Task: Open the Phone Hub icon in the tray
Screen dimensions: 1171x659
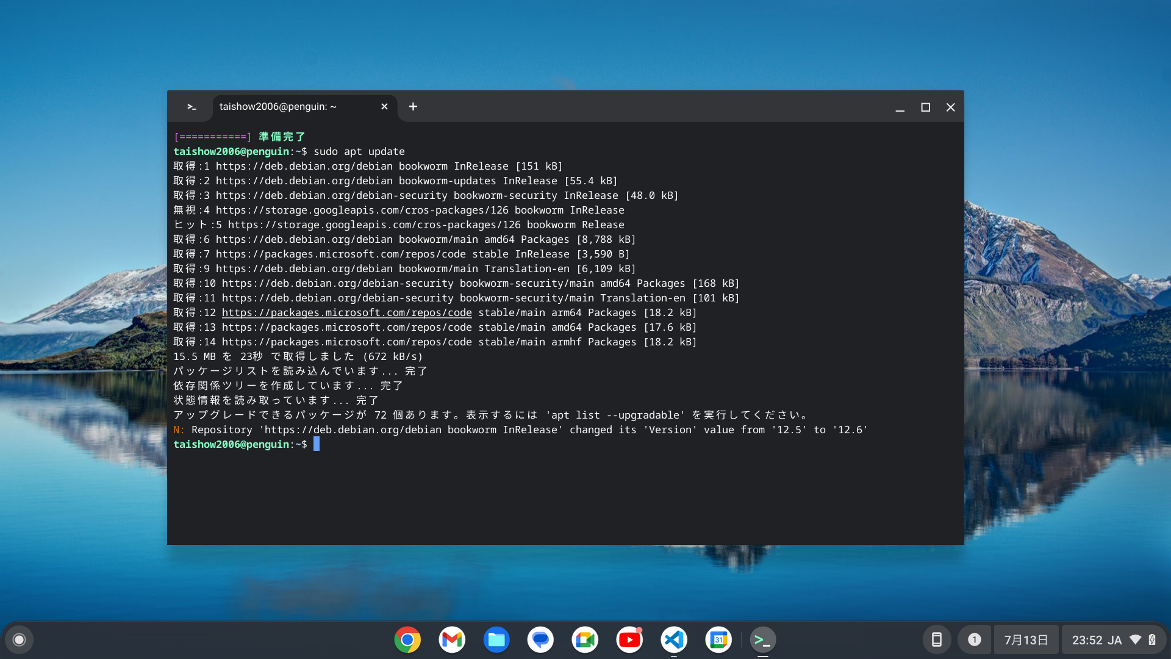Action: (937, 639)
